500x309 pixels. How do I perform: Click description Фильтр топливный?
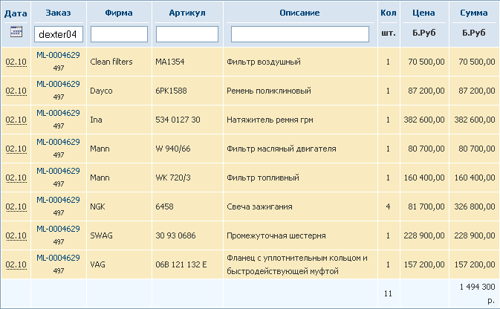(x=263, y=178)
